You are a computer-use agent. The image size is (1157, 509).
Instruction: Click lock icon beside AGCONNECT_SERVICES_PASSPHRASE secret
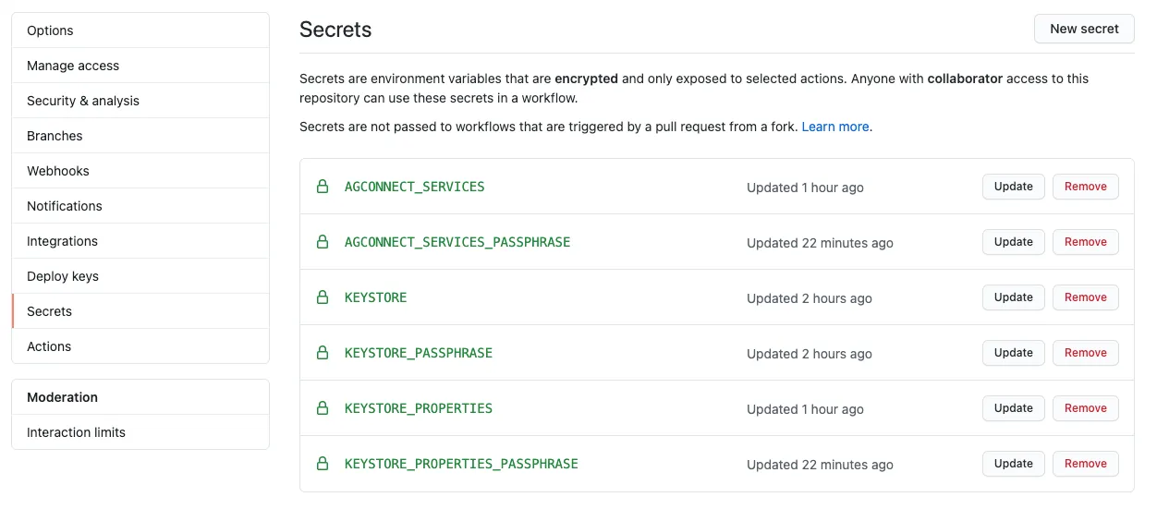pos(323,242)
